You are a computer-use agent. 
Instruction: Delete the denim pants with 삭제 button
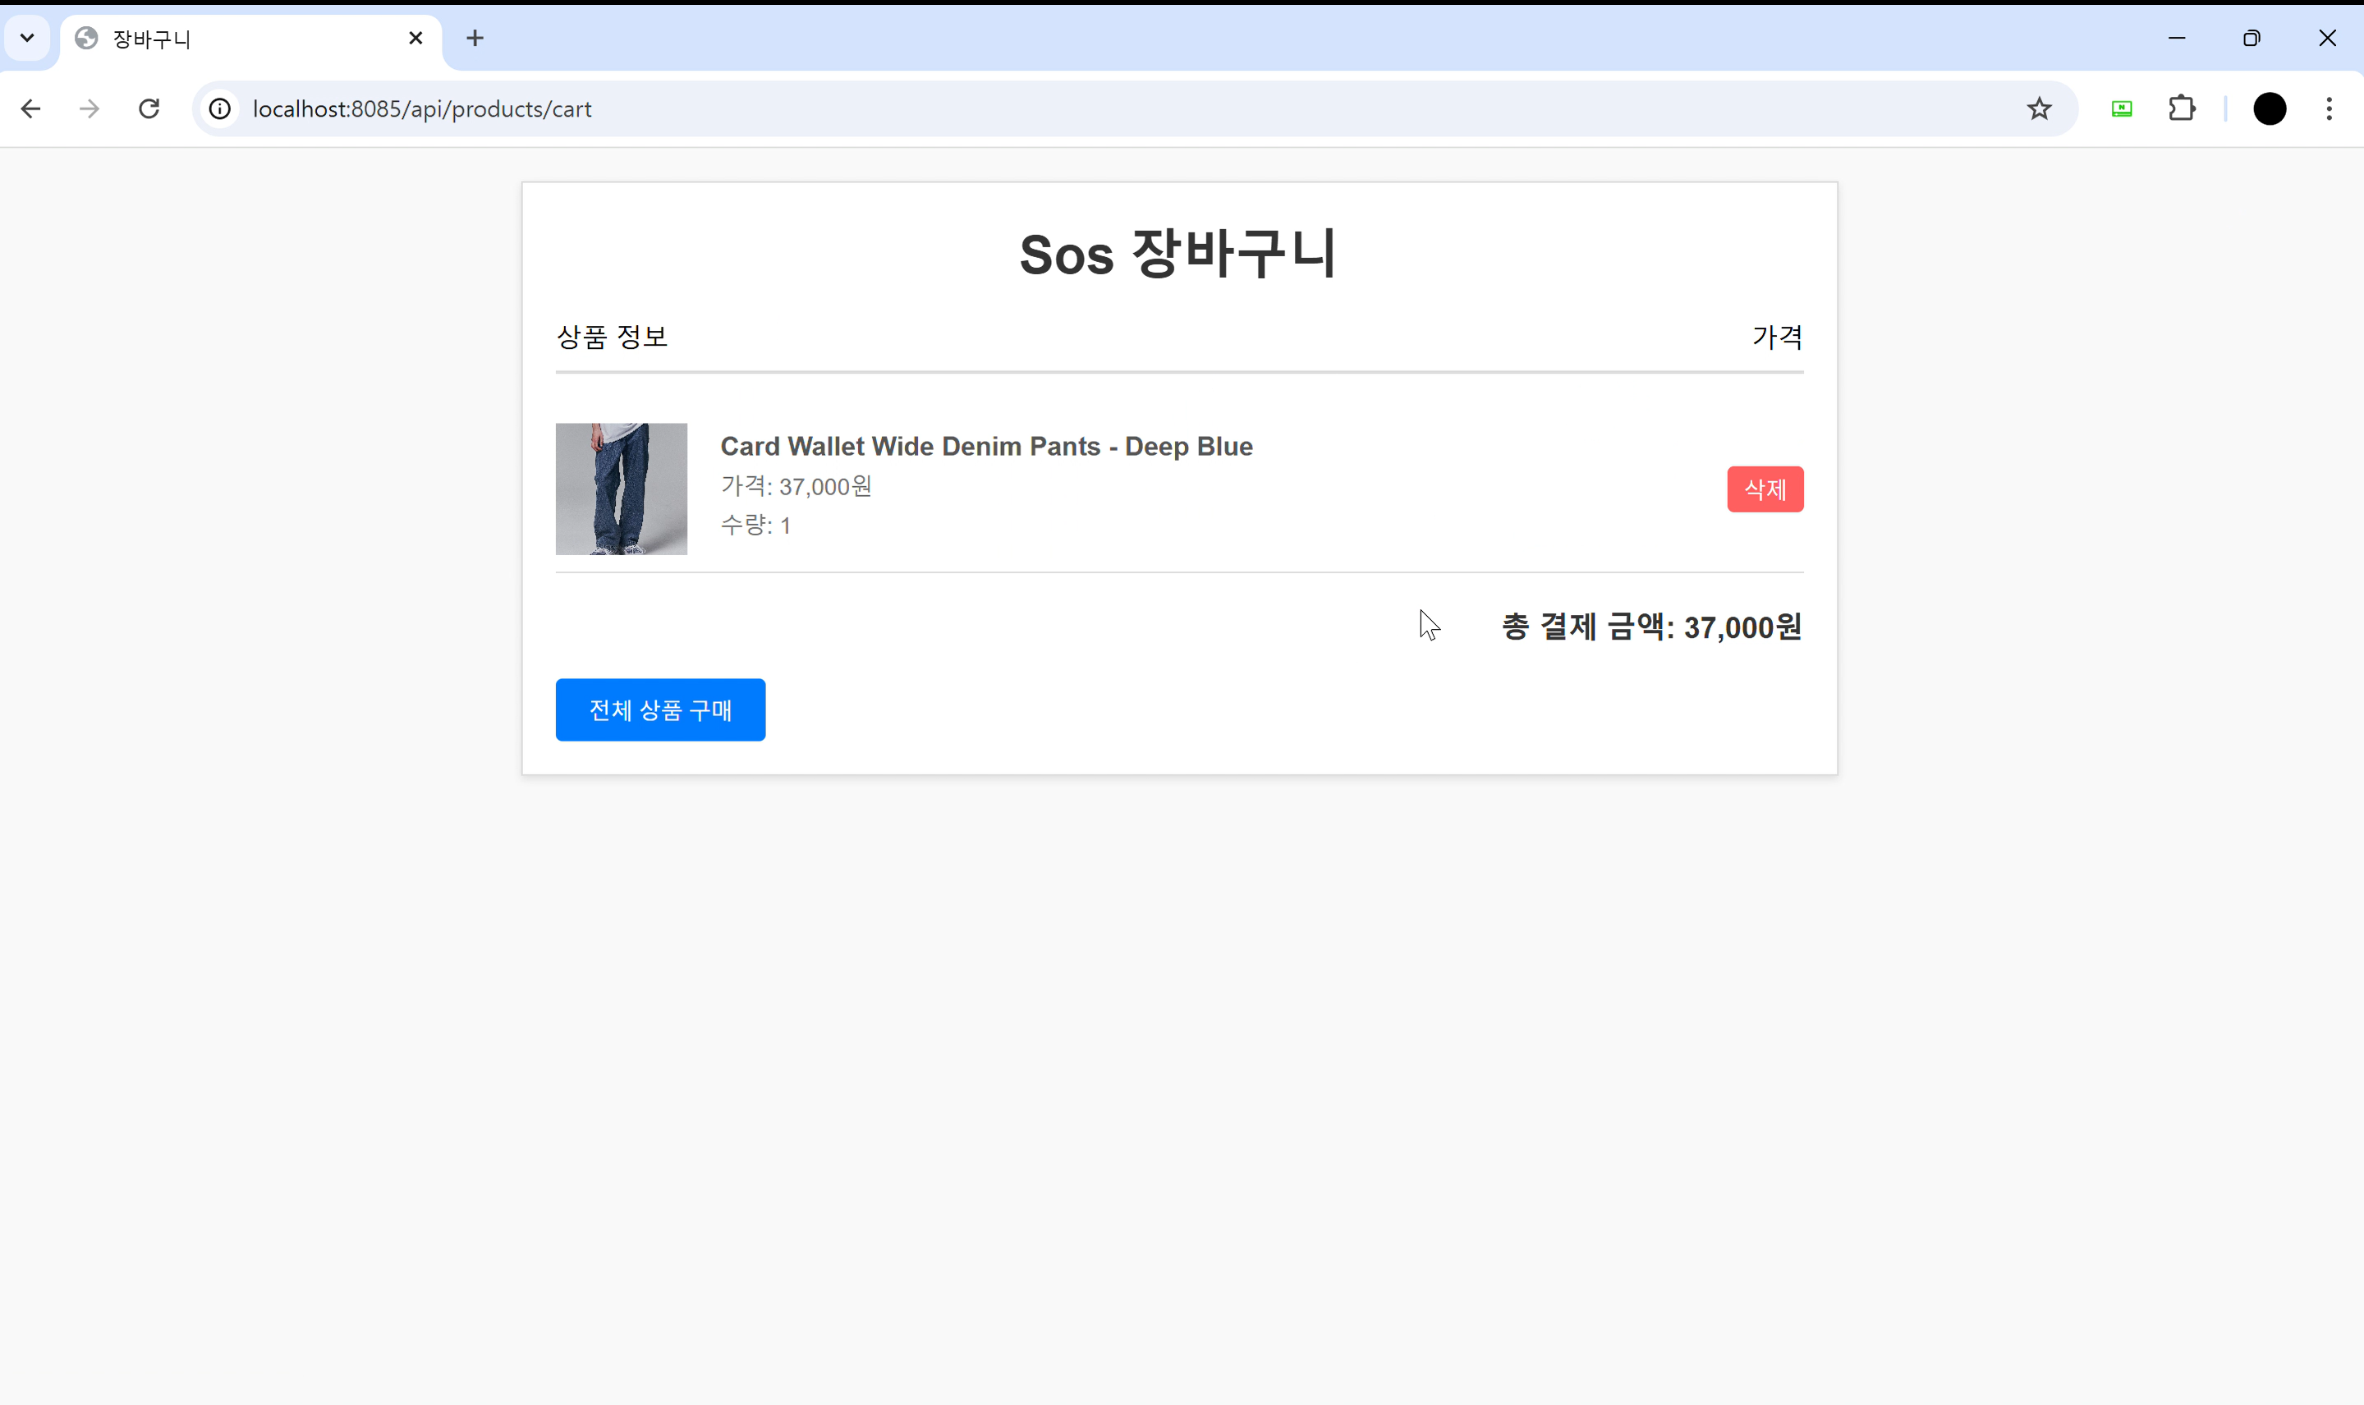point(1765,489)
